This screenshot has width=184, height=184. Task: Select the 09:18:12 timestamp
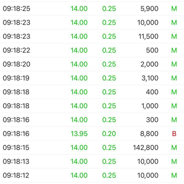16,175
